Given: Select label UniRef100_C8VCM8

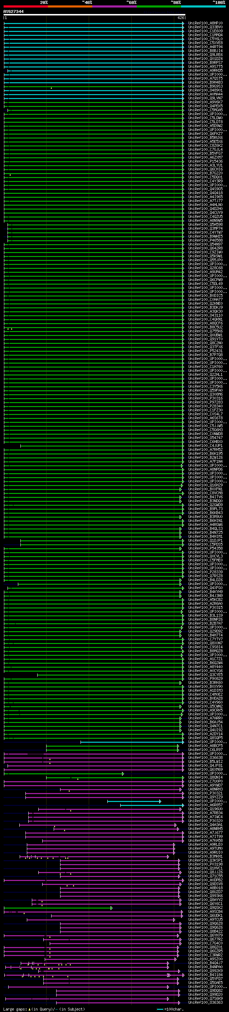Looking at the screenshot, I should point(205,493).
